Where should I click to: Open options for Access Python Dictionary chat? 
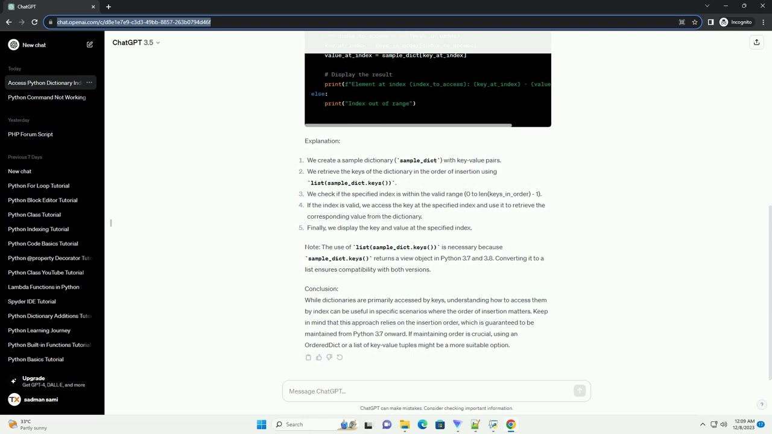89,83
